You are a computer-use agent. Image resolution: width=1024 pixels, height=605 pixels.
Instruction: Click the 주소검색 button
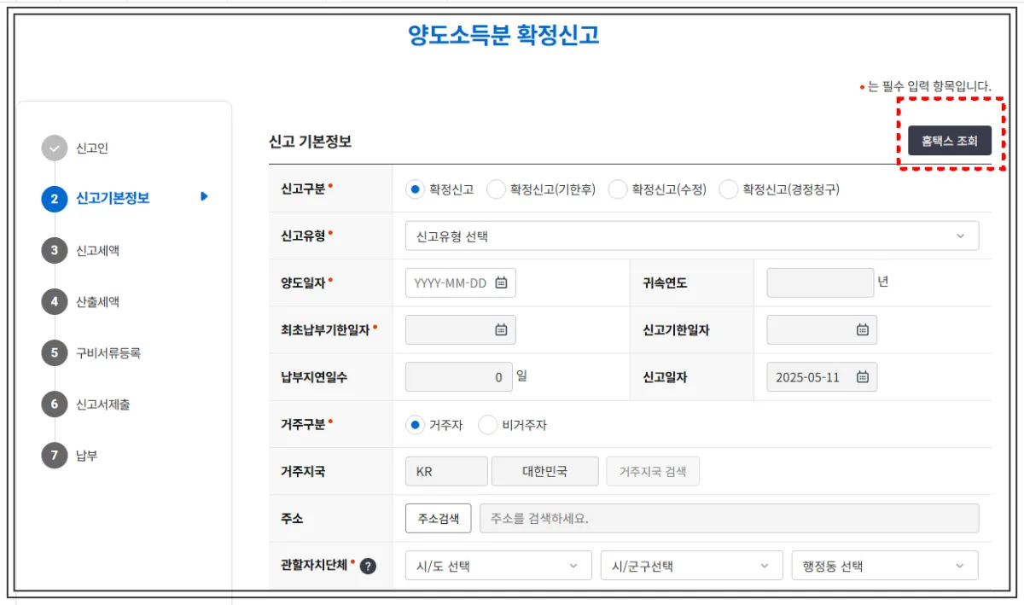(x=438, y=517)
